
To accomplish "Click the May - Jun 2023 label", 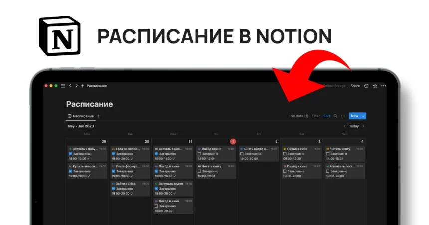I will coord(81,126).
